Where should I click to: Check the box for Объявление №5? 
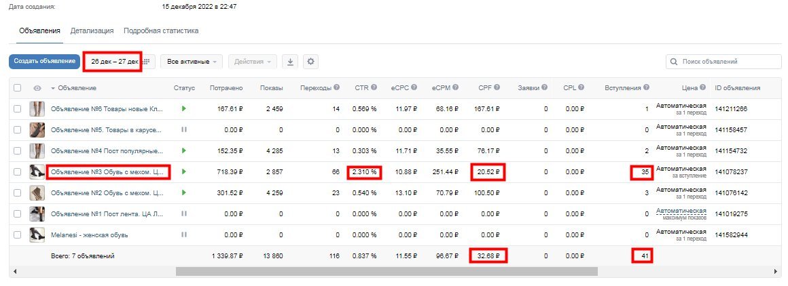pyautogui.click(x=18, y=130)
